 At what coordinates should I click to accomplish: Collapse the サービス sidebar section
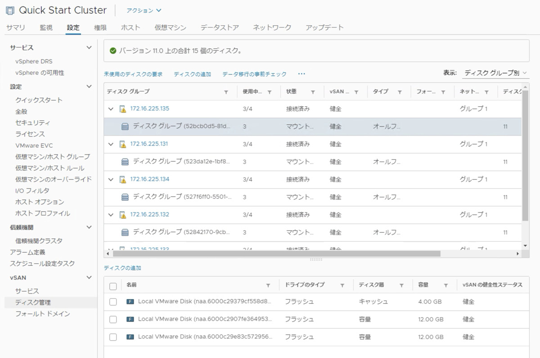(89, 47)
